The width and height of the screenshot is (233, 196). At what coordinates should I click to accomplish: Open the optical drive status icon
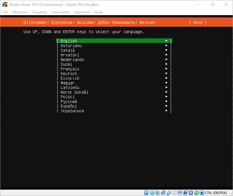click(x=152, y=193)
